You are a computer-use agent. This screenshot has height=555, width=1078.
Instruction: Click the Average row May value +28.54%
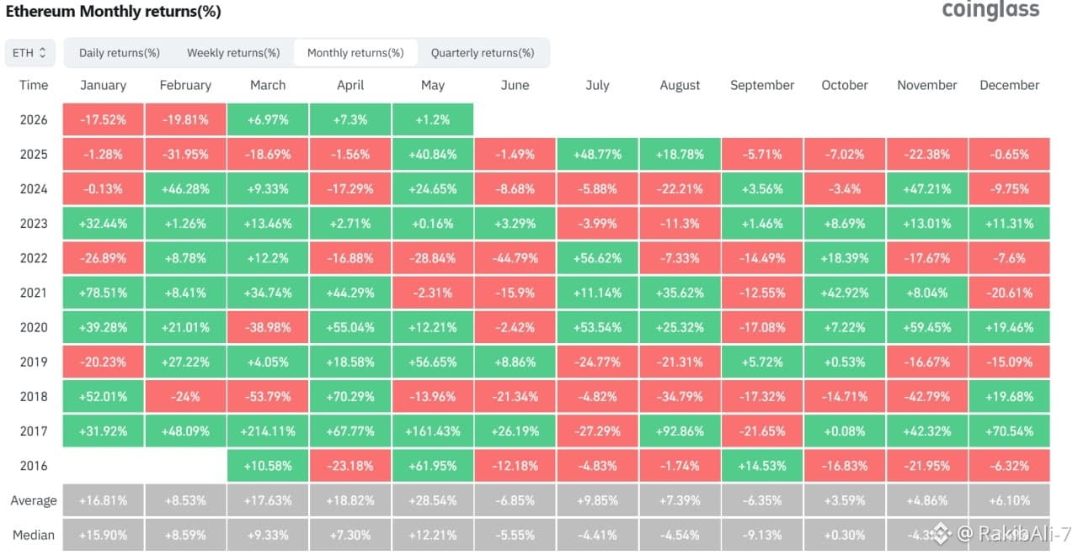coord(433,500)
